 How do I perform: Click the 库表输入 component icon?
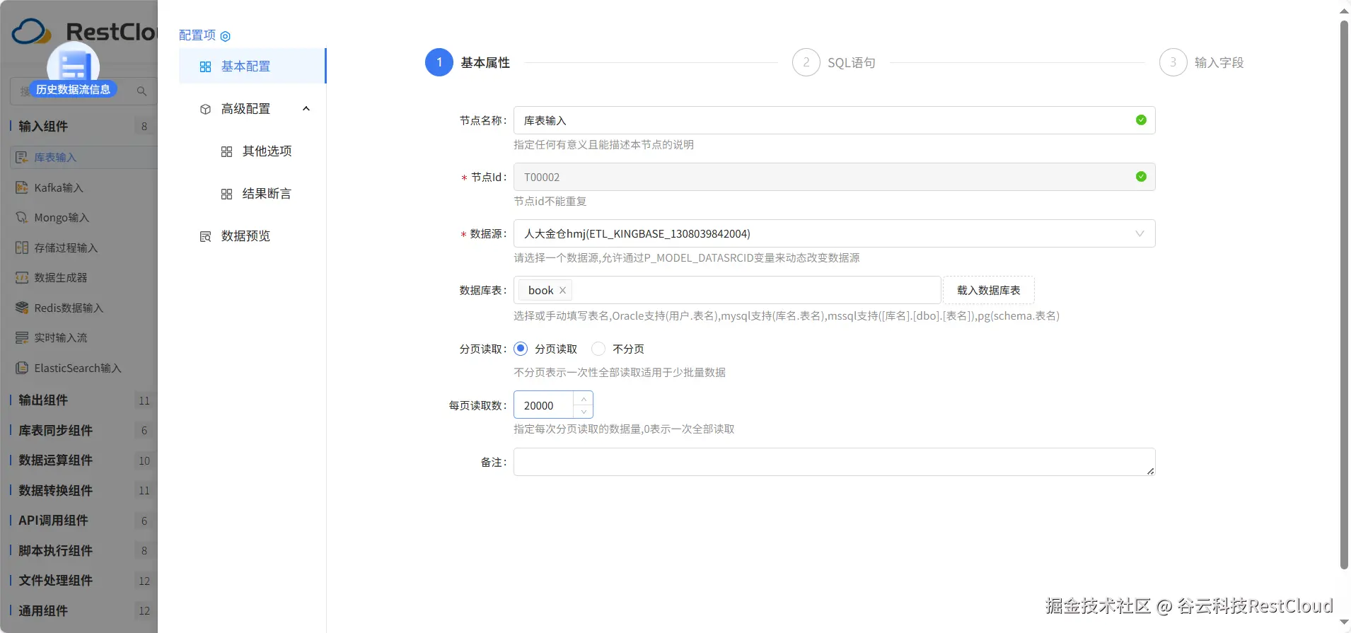[x=22, y=157]
